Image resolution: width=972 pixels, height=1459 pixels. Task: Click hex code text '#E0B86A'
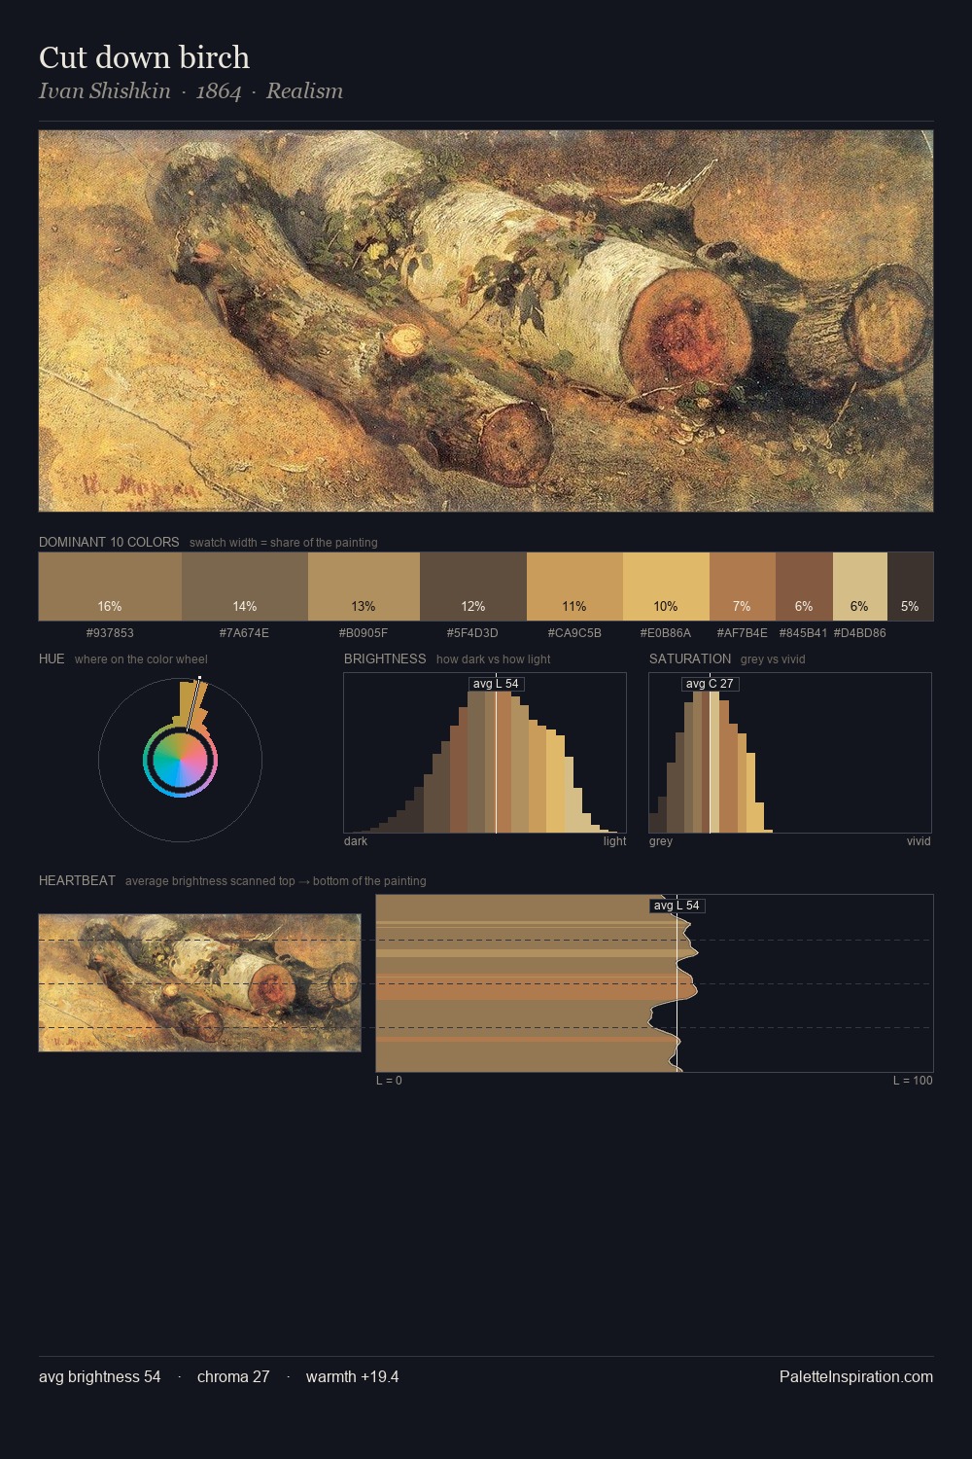point(666,633)
